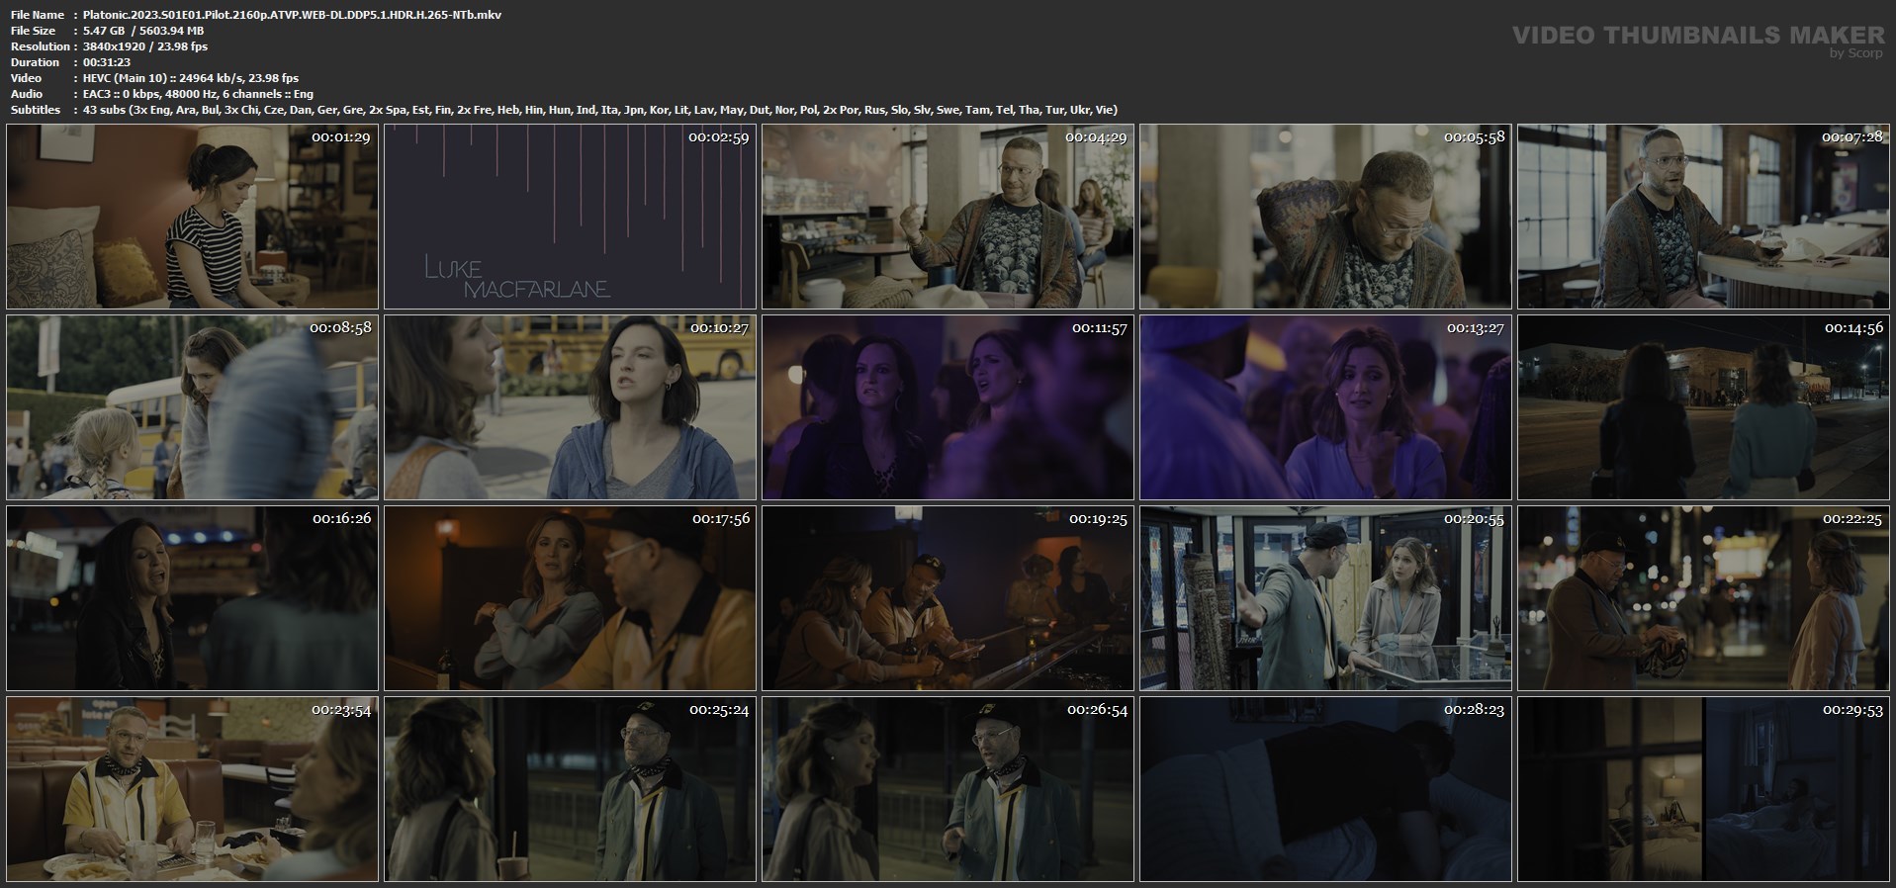Click the File Size label
The width and height of the screenshot is (1896, 888).
(33, 31)
